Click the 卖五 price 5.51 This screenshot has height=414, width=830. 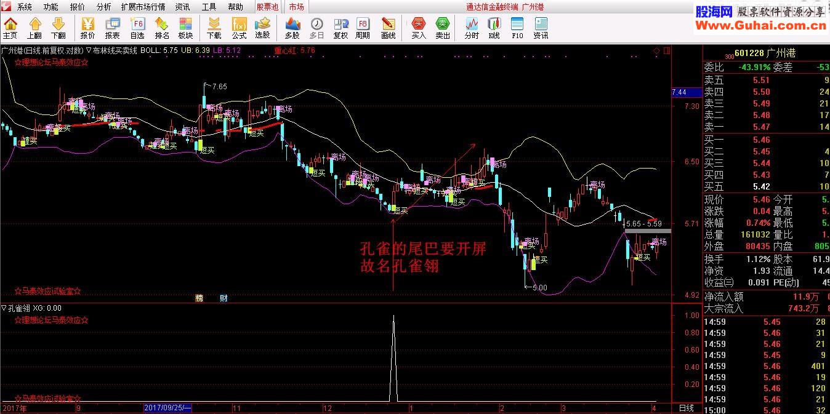[x=761, y=80]
